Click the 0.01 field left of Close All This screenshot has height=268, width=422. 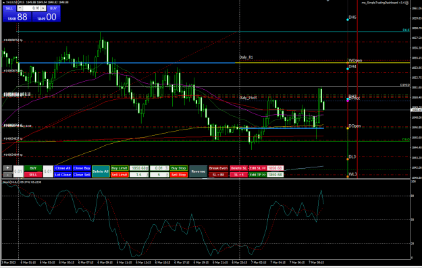coord(48,171)
